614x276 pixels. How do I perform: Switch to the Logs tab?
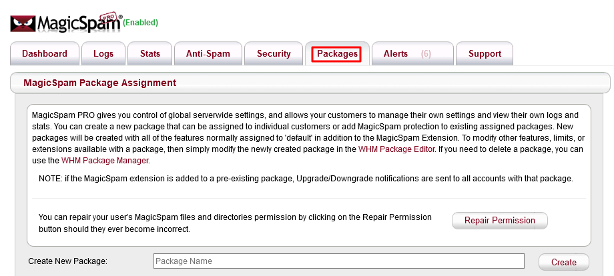[x=103, y=53]
